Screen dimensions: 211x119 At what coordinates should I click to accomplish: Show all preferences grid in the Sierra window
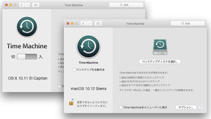[98, 23]
